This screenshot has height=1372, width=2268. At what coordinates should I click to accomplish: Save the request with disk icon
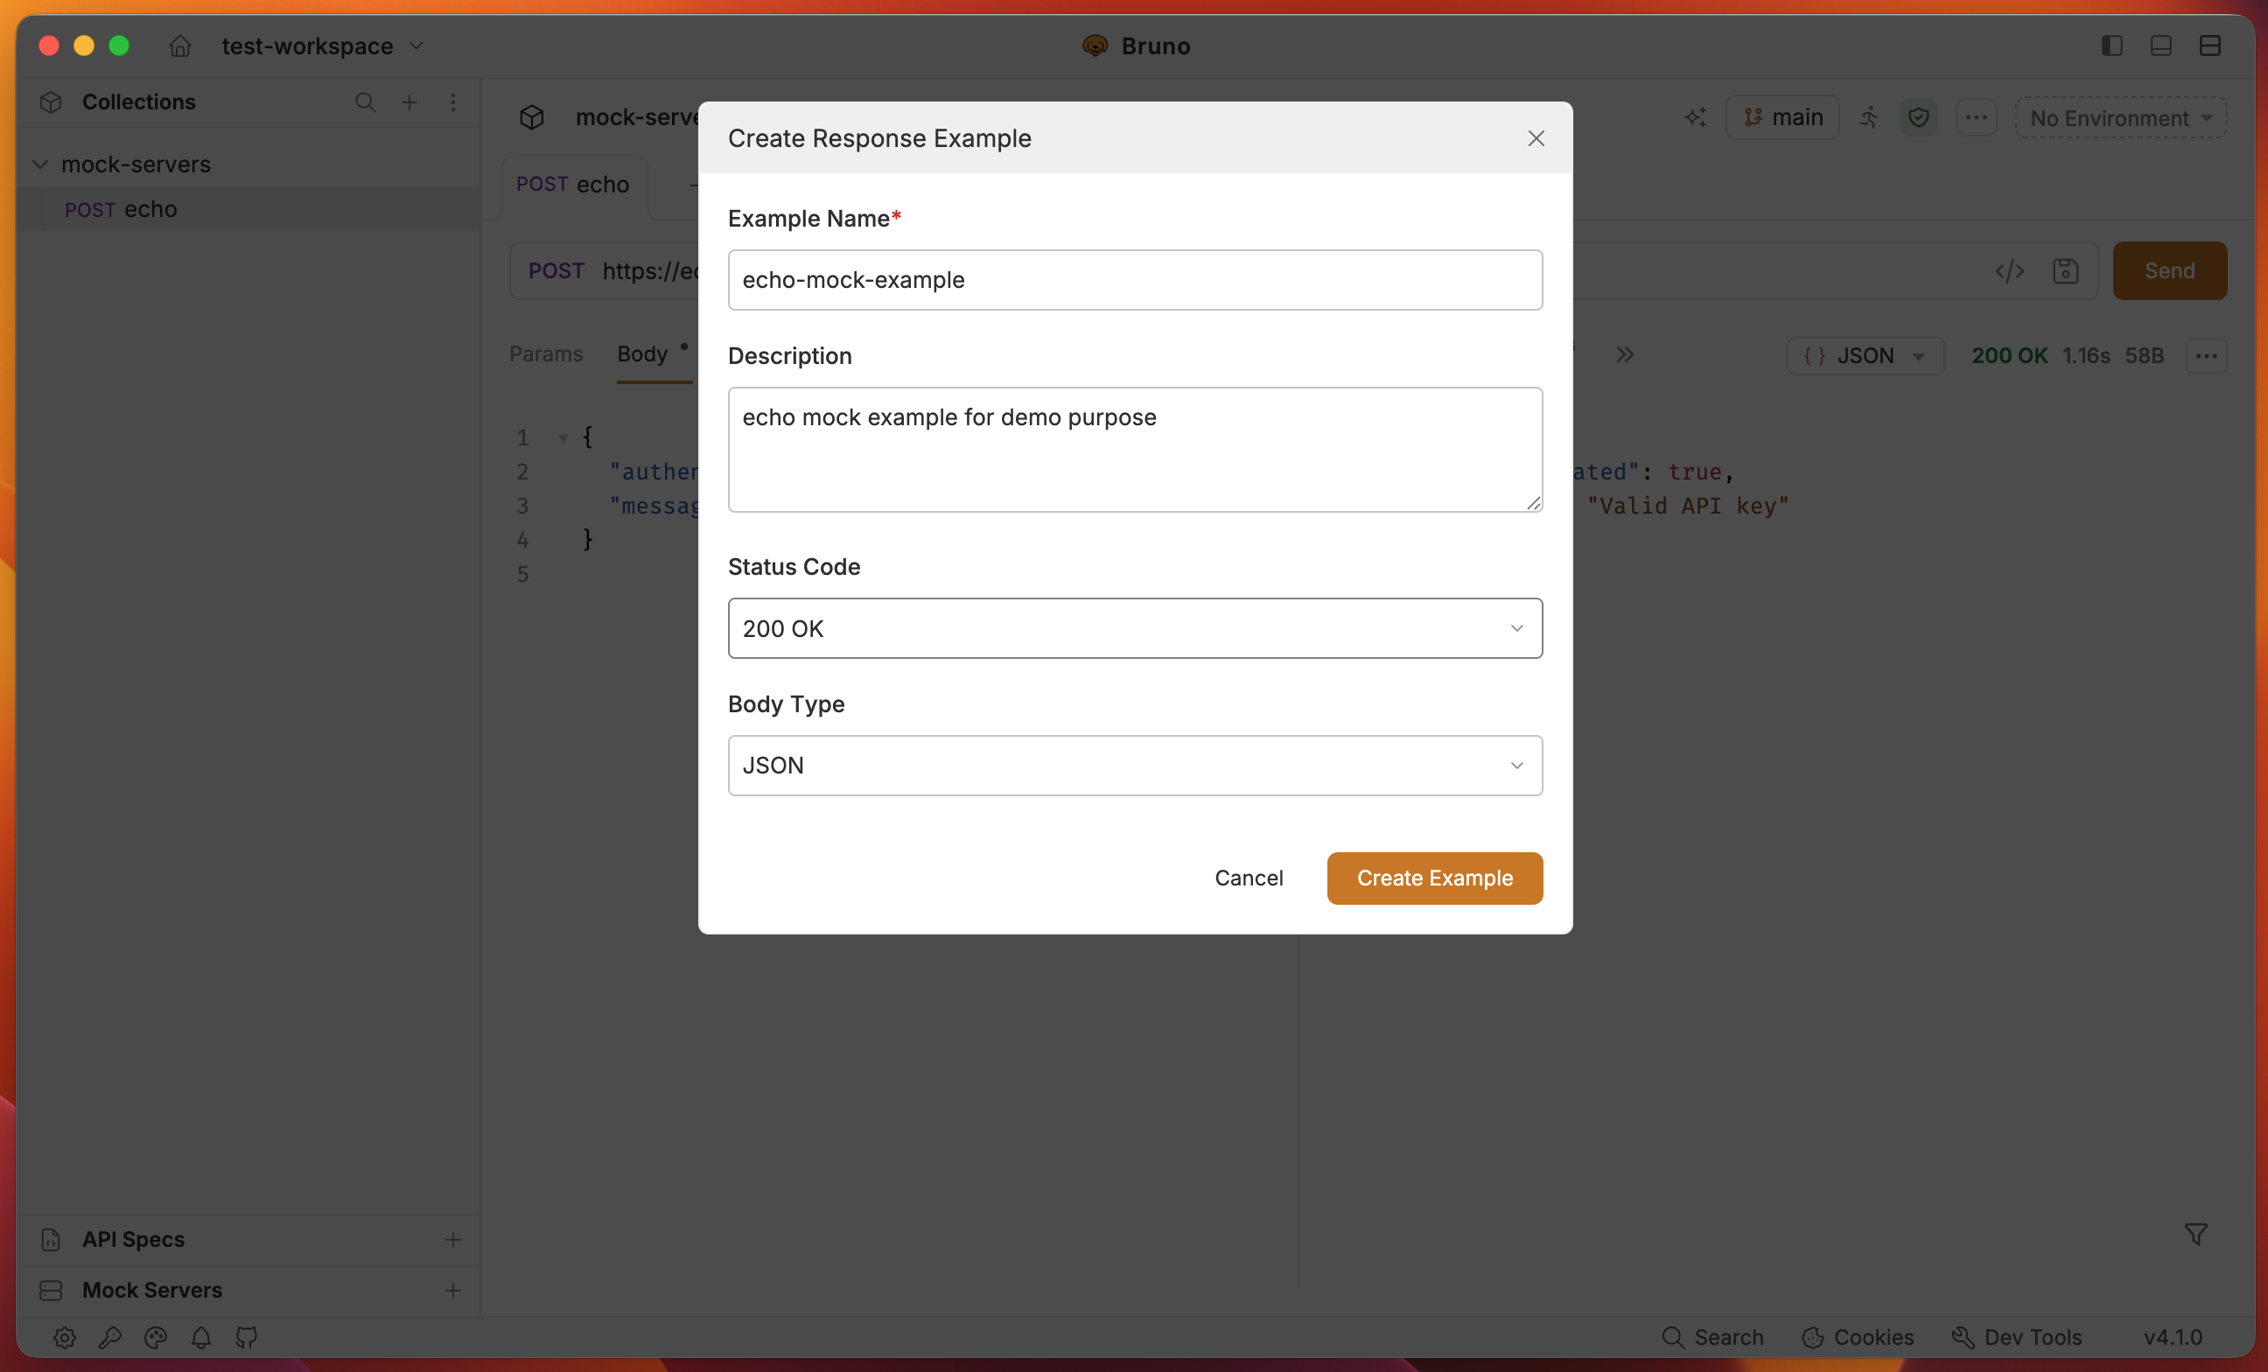coord(2066,270)
